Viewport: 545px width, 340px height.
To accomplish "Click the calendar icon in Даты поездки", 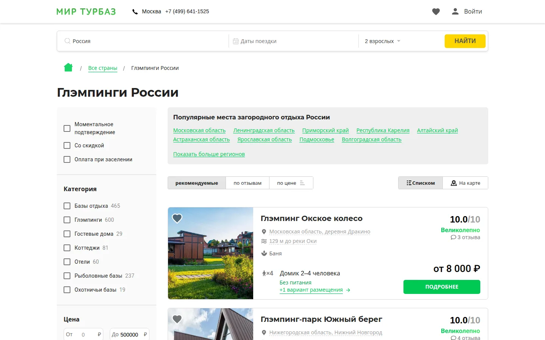I will (236, 41).
